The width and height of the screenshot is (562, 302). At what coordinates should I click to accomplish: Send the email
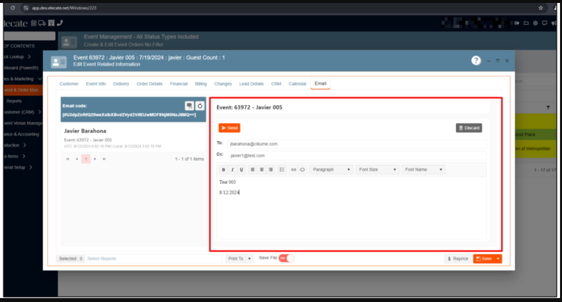[229, 128]
